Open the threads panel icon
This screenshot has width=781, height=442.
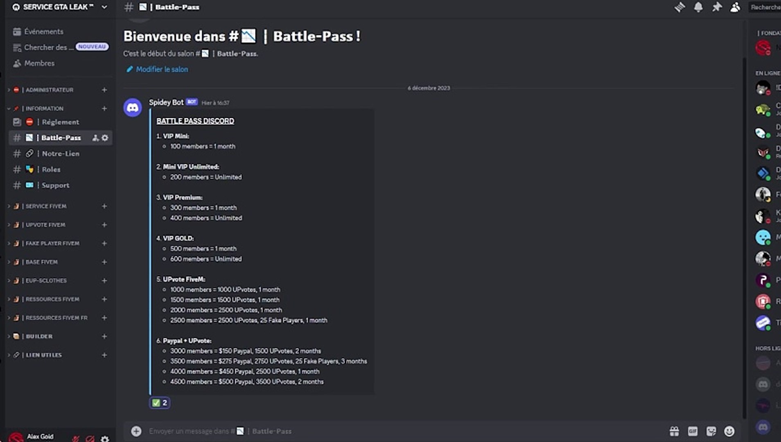point(679,7)
